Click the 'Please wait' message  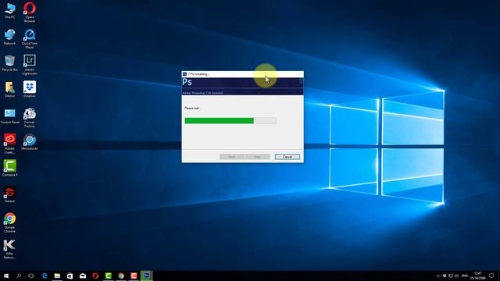tap(192, 108)
